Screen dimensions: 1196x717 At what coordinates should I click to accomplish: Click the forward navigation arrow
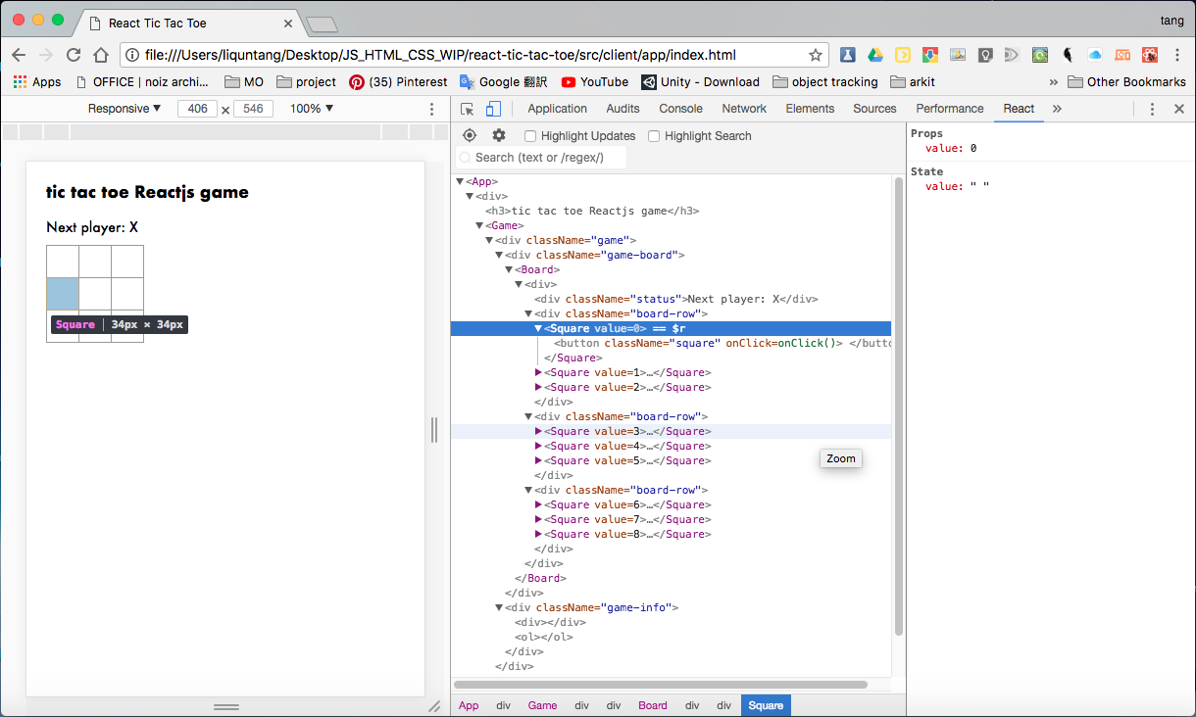click(46, 55)
